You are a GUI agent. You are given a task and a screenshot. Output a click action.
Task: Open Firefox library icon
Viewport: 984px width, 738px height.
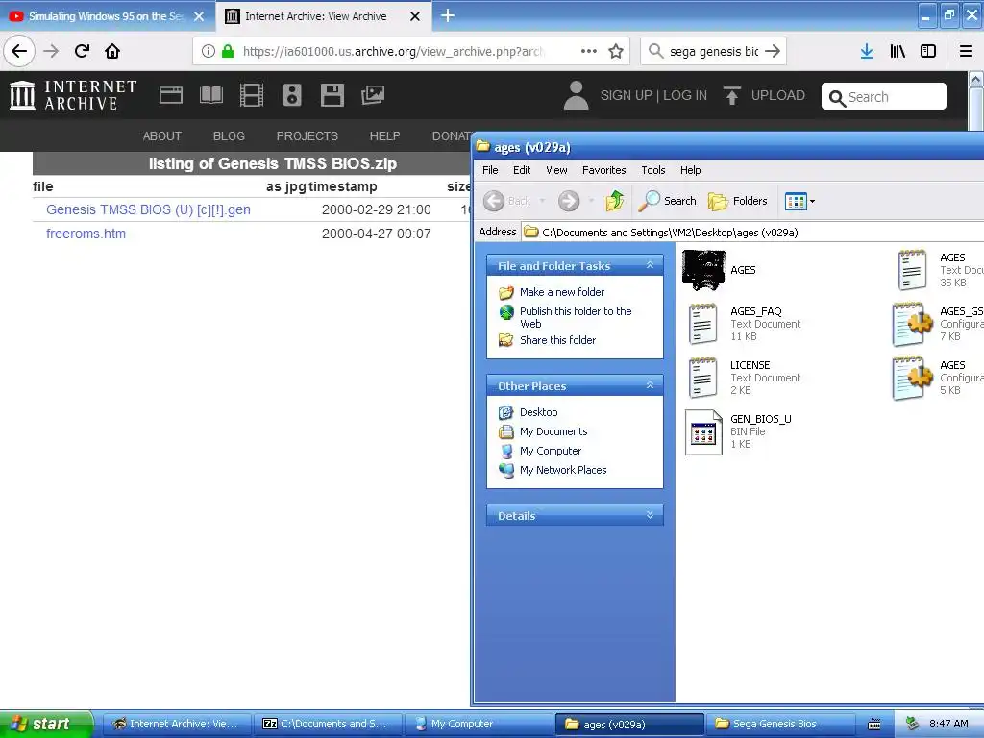tap(898, 51)
